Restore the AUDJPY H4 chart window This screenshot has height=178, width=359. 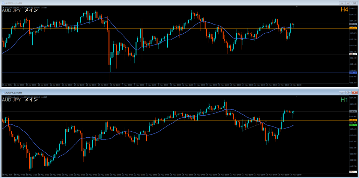[x=348, y=3]
